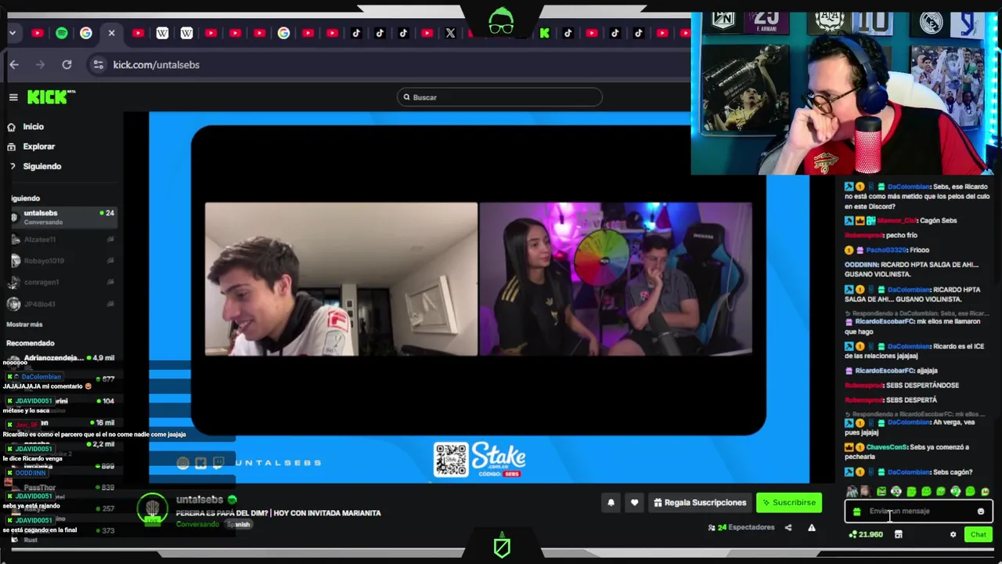Click the green Chat send button
The height and width of the screenshot is (564, 1002).
click(979, 534)
